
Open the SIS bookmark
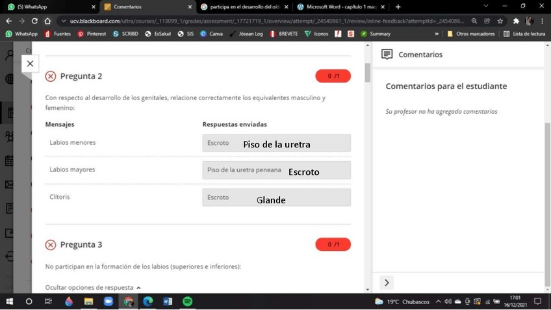[x=186, y=34]
